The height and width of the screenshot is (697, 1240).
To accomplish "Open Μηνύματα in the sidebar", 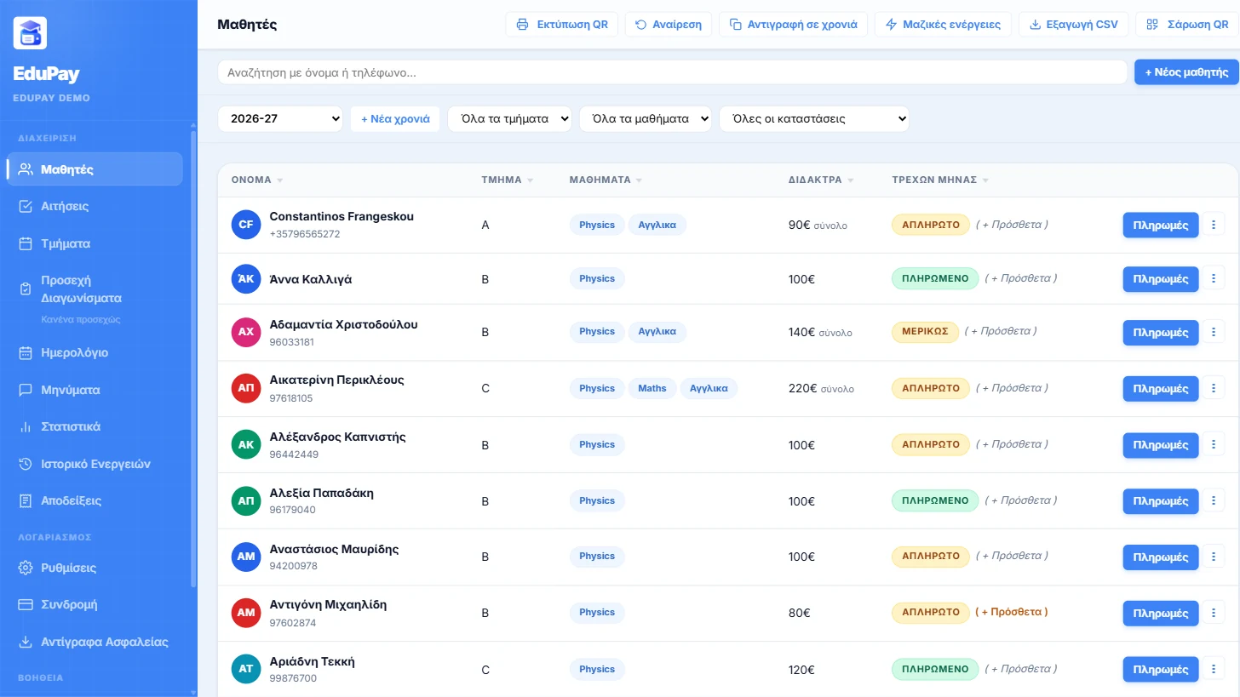I will coord(95,390).
